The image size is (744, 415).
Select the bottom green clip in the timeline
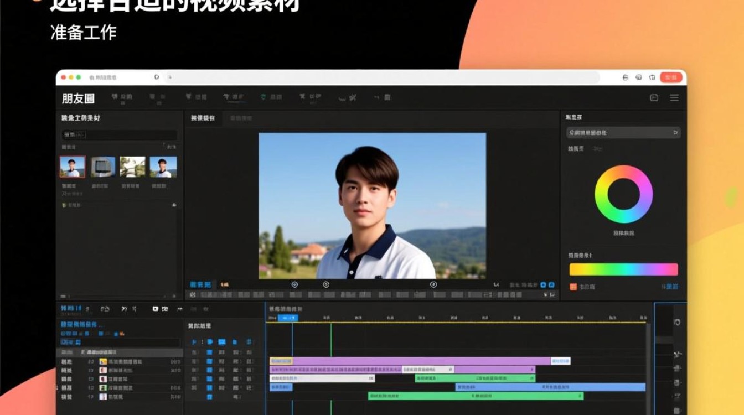(x=476, y=396)
